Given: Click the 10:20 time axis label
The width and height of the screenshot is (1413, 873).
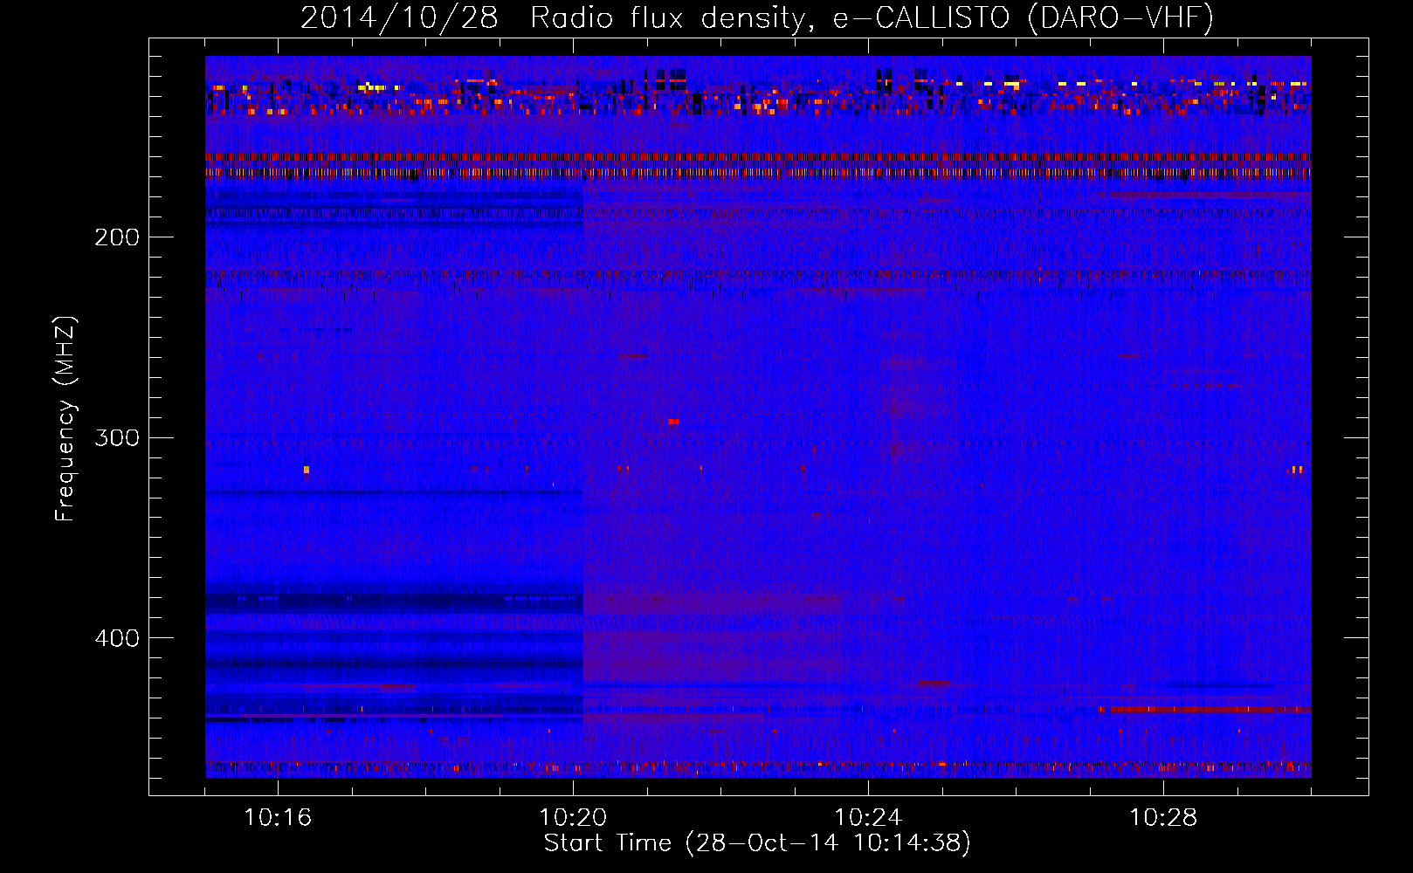Looking at the screenshot, I should (x=573, y=818).
